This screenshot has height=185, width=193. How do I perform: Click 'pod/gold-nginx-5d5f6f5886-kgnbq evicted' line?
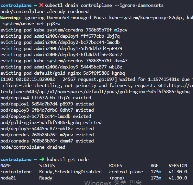[x=51, y=123]
